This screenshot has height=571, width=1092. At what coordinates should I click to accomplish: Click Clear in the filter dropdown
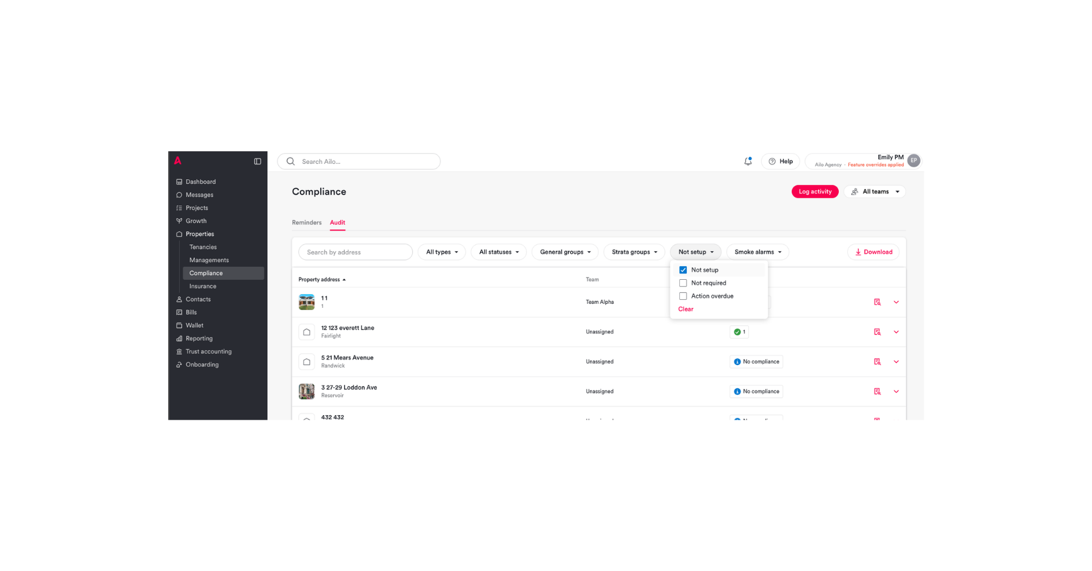pyautogui.click(x=686, y=309)
